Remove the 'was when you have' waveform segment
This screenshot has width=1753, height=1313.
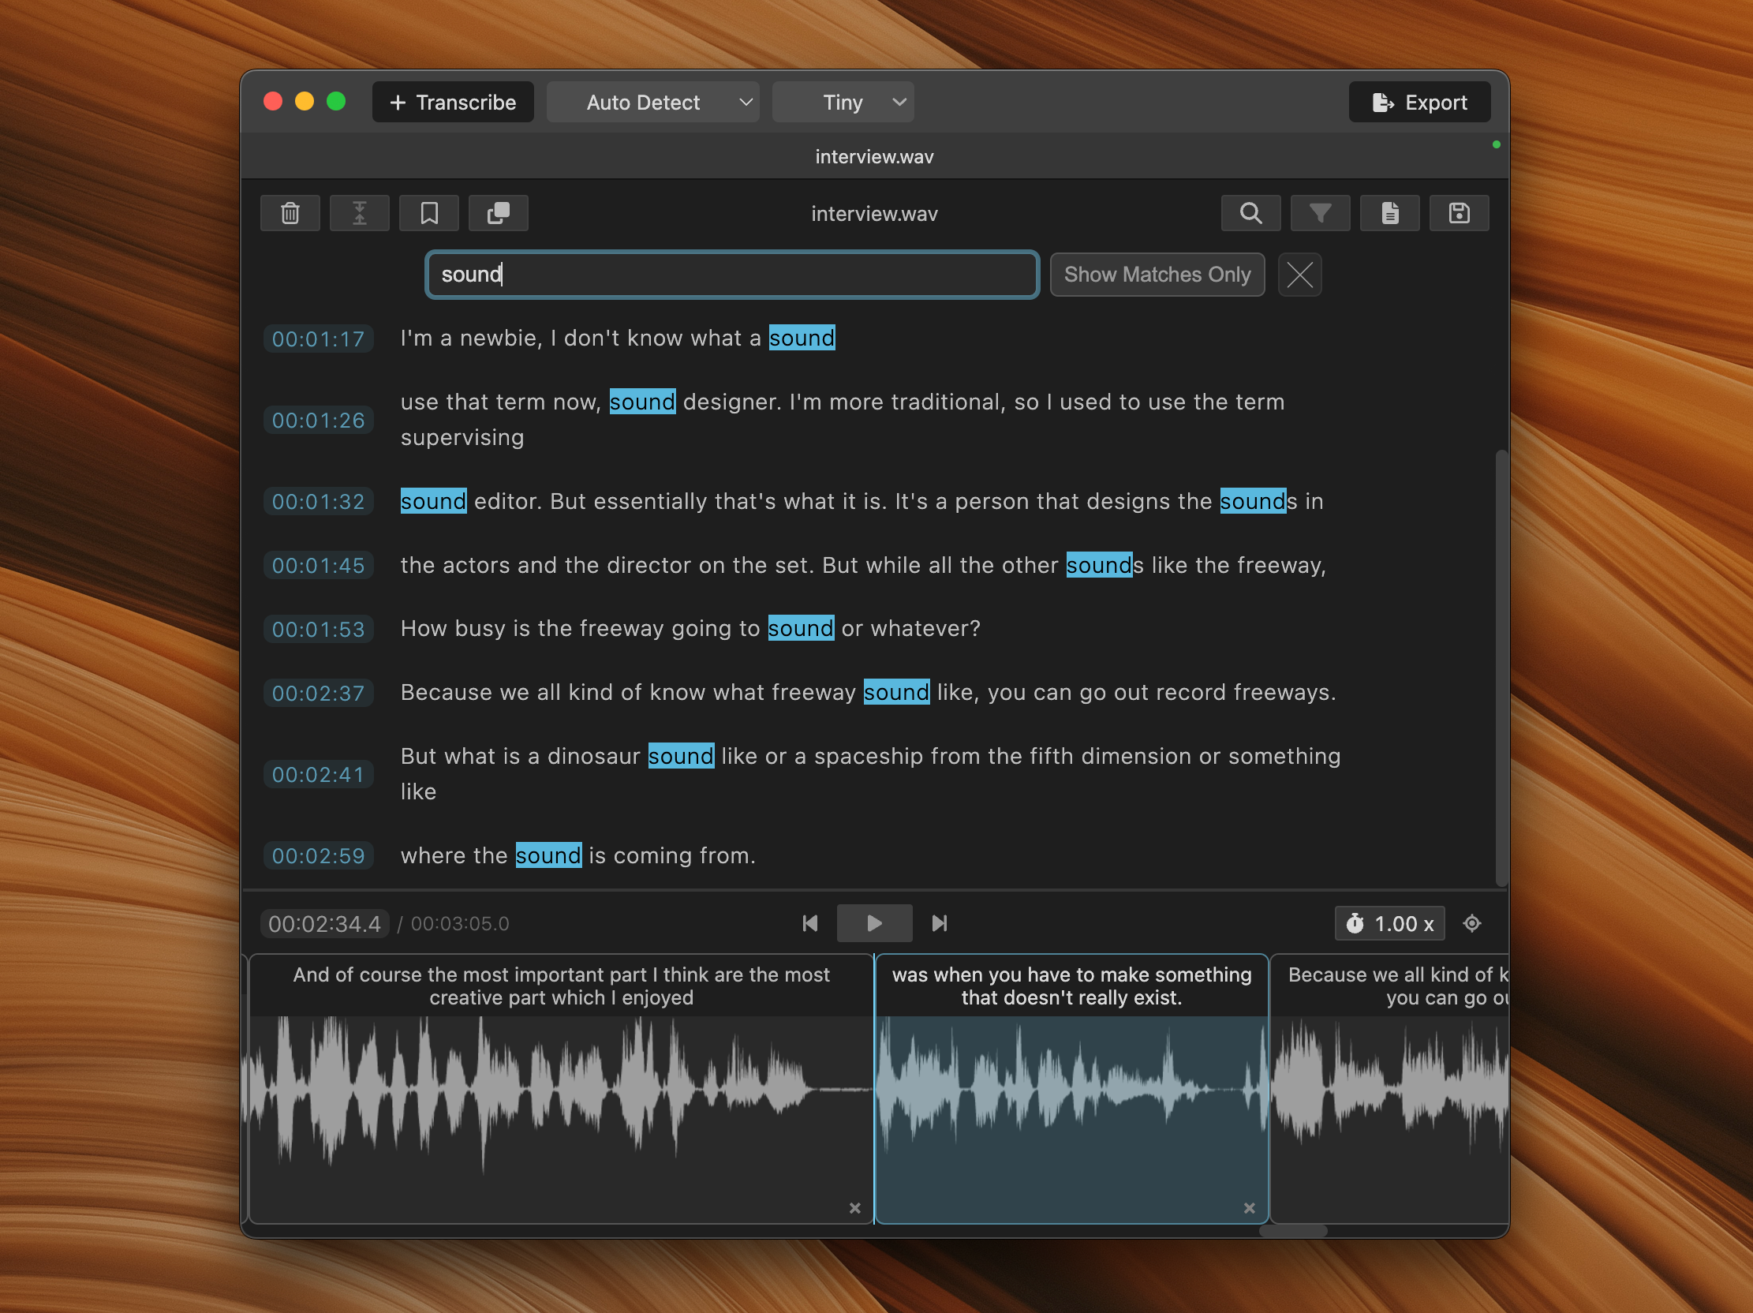pos(1249,1207)
